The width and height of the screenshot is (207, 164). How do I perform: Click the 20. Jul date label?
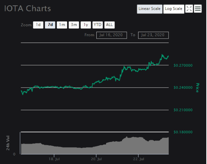(96, 159)
